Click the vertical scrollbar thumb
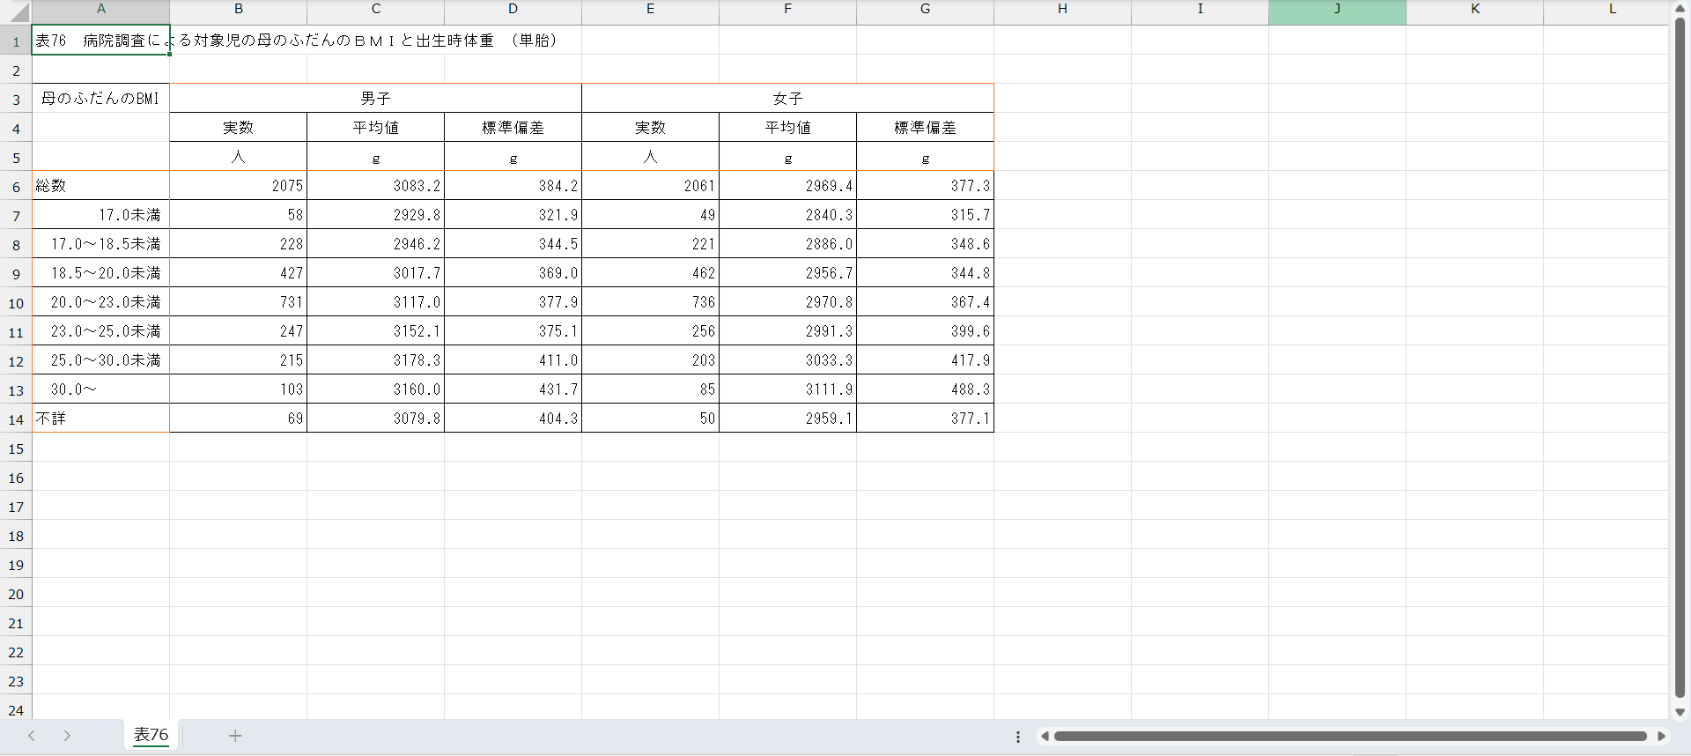 point(1680,352)
